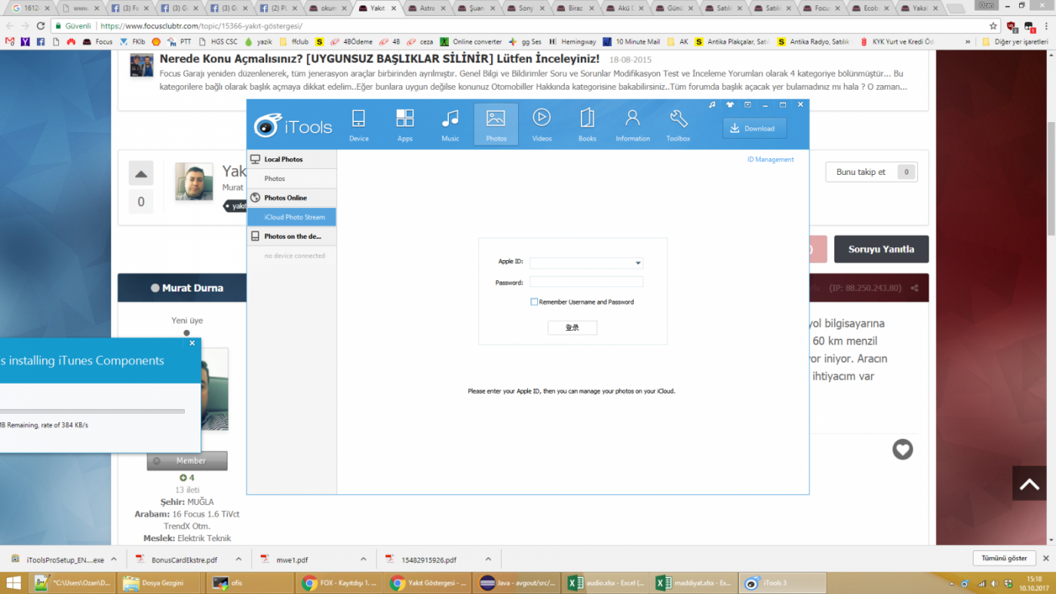Select Photos under Local Photos
1056x594 pixels.
(x=275, y=179)
